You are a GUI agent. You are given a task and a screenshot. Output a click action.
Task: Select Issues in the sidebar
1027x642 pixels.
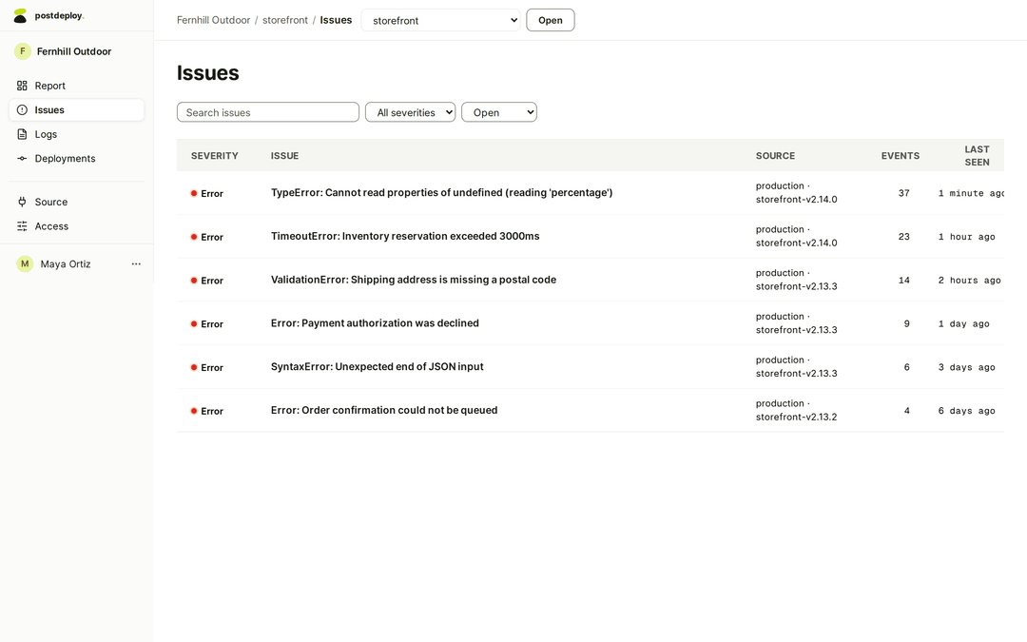(x=77, y=110)
